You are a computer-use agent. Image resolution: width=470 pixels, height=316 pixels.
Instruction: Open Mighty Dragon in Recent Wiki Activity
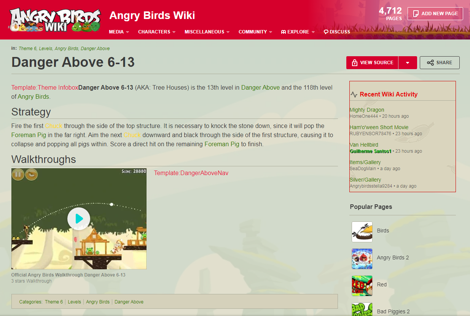point(367,110)
